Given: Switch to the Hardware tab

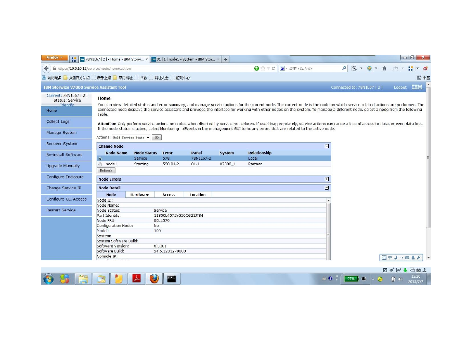Looking at the screenshot, I should [x=140, y=195].
